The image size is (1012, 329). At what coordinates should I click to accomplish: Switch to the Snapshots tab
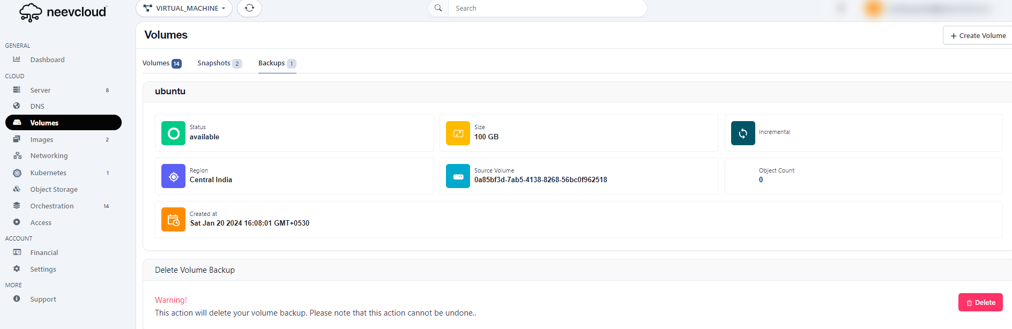(219, 63)
